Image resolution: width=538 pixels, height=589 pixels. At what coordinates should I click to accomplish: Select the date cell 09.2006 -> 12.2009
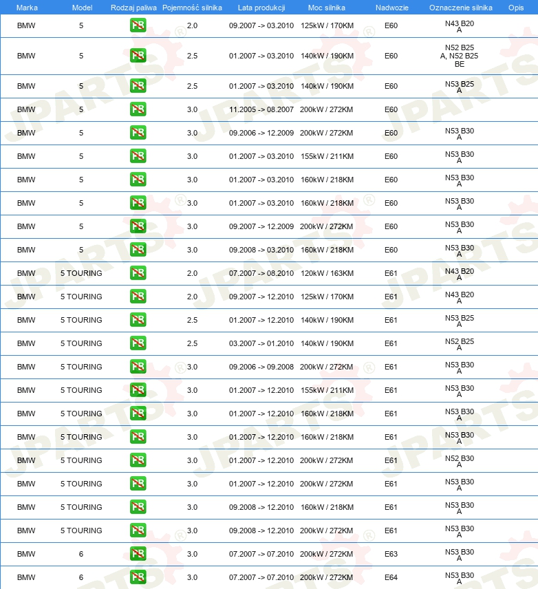[x=261, y=133]
